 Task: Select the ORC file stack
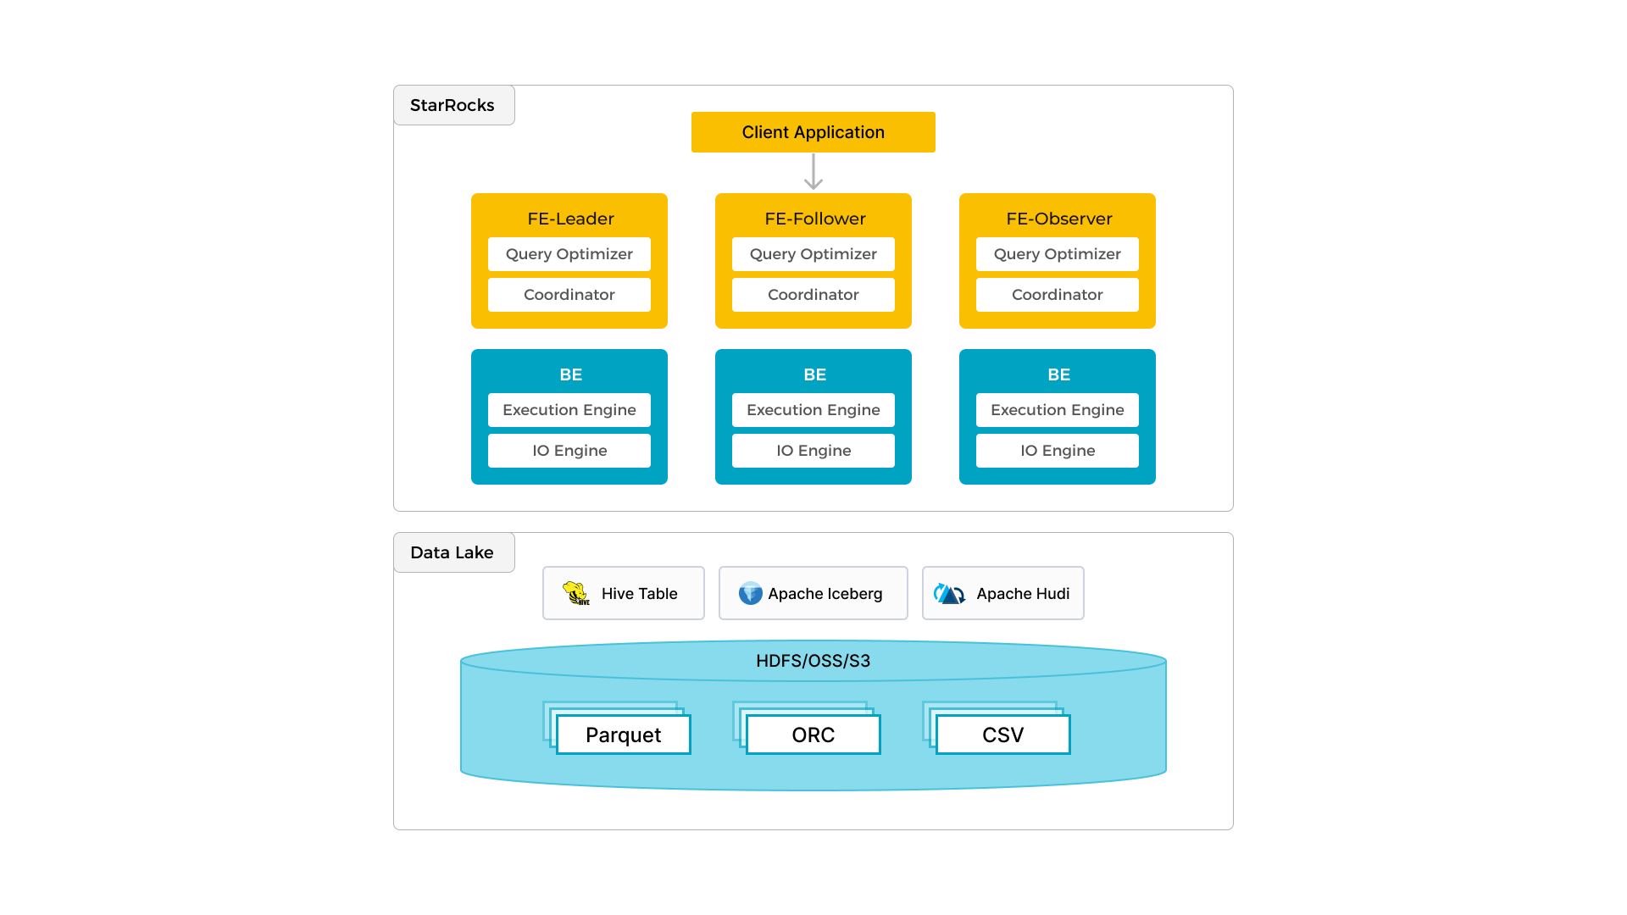813,735
